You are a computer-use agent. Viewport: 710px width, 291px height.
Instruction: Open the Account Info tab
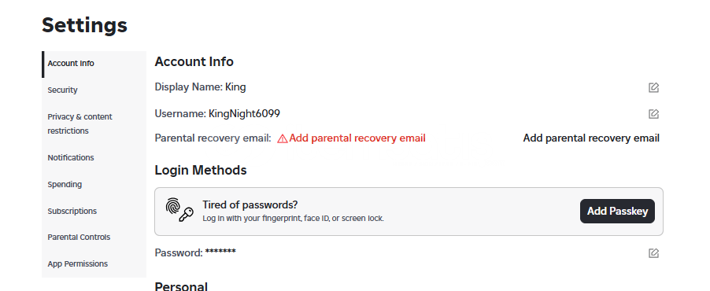pos(94,64)
